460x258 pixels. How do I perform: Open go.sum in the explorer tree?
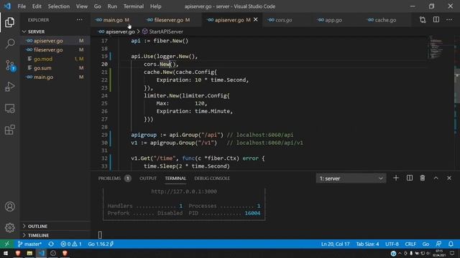(x=55, y=68)
